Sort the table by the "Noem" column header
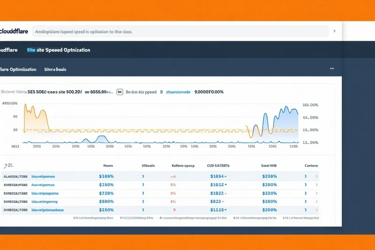Image resolution: width=375 pixels, height=250 pixels. (108, 166)
